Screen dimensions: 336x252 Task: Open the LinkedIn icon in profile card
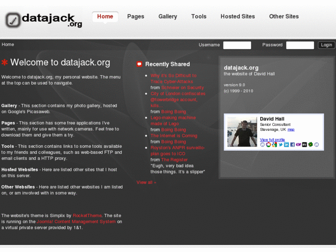click(x=287, y=145)
